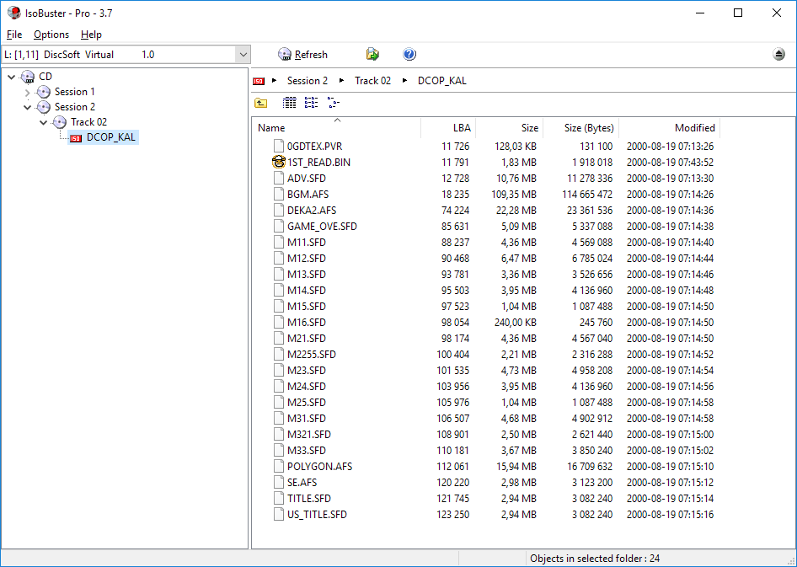Screen dimensions: 797x567
Task: Select the M16.SFD file name
Action: point(307,322)
